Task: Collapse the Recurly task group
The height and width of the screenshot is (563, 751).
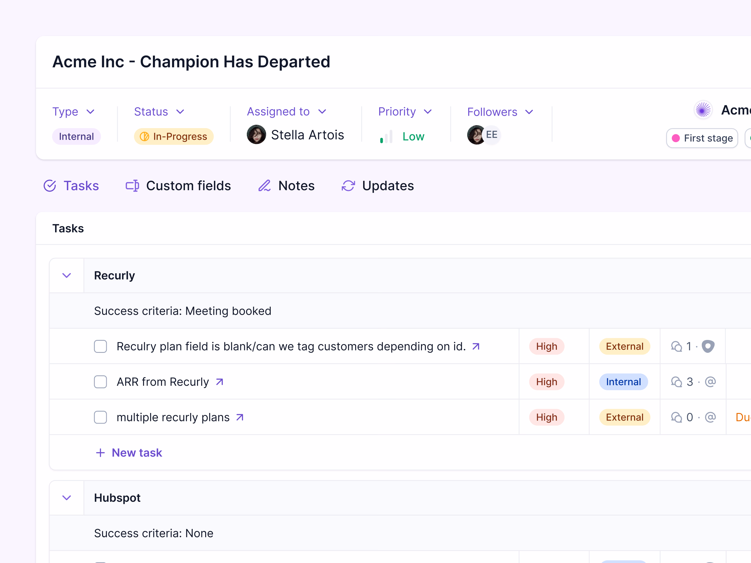Action: pos(67,275)
